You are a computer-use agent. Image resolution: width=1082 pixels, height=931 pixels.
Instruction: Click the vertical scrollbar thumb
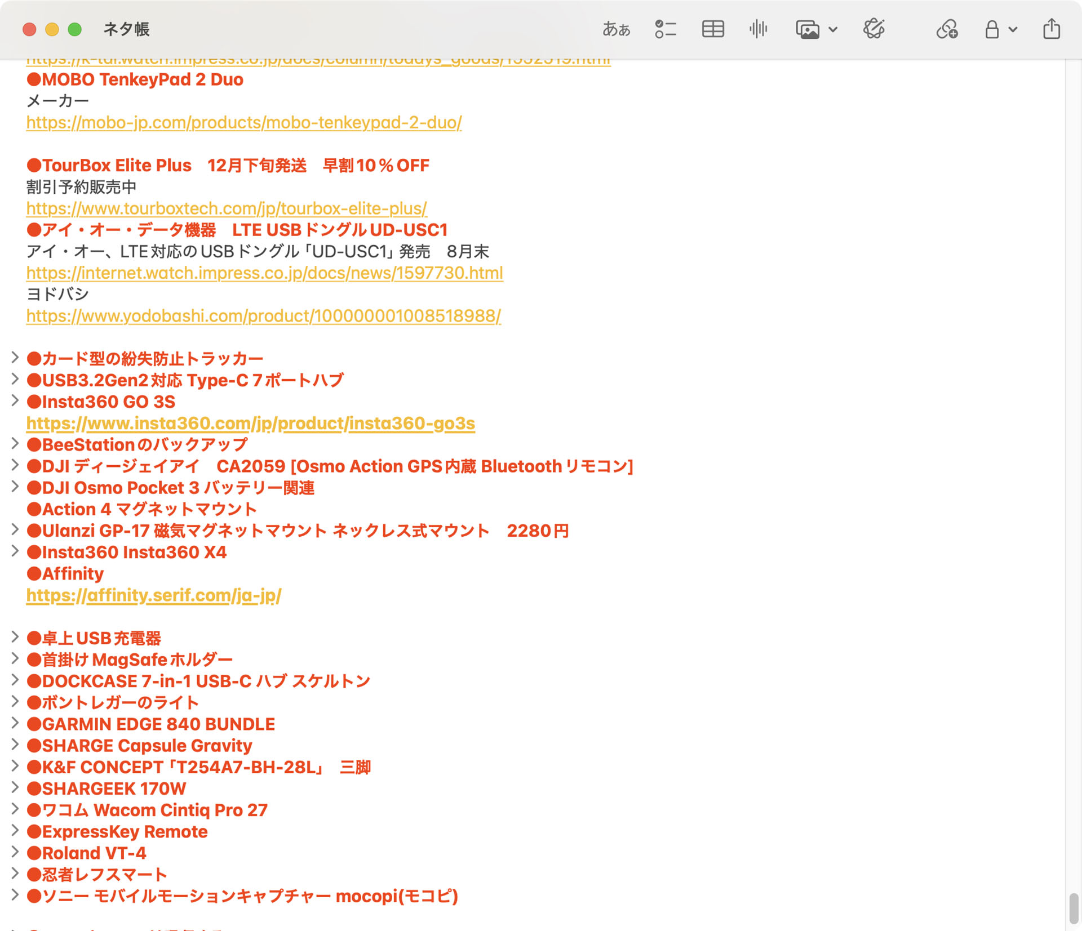[1074, 908]
